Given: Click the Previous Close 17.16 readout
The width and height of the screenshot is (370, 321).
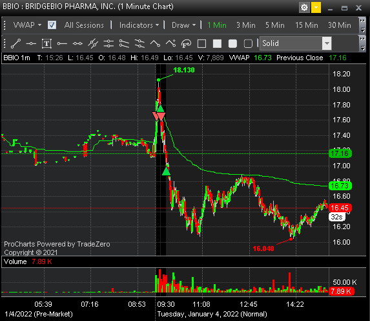Looking at the screenshot, I should coord(311,58).
